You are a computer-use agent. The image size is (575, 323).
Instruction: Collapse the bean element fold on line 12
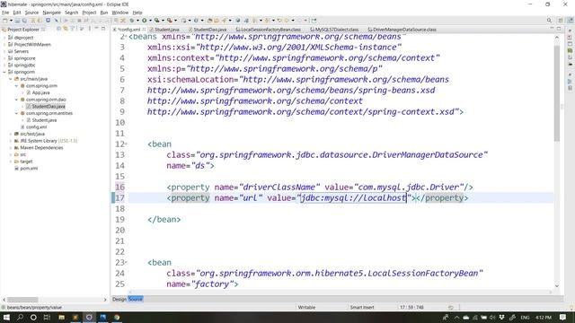click(127, 144)
